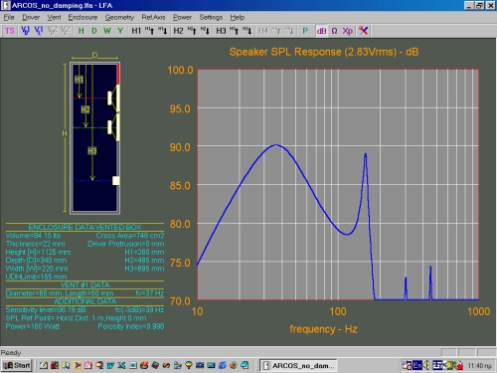Click the 'fv=37 Hz' vent tuning value

150,293
